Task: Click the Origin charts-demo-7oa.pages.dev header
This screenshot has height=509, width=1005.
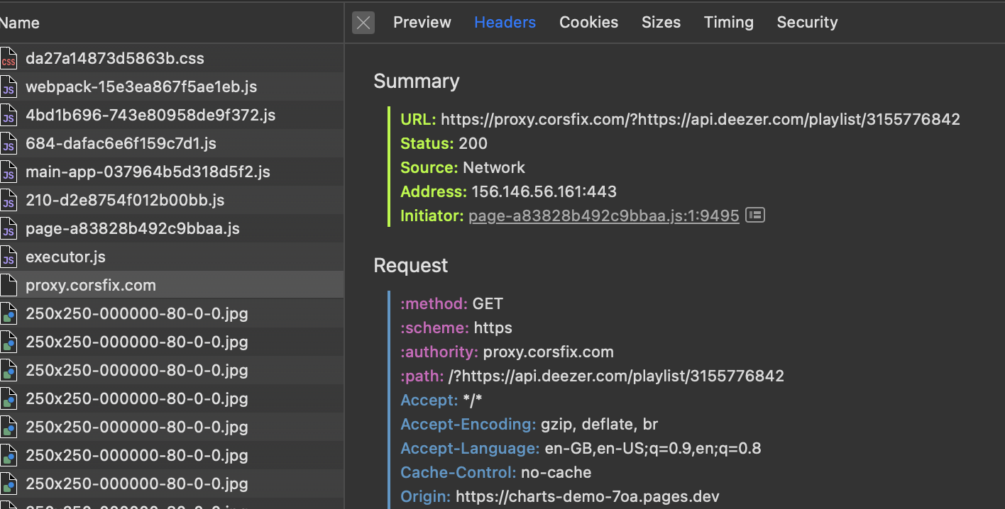Action: tap(560, 496)
